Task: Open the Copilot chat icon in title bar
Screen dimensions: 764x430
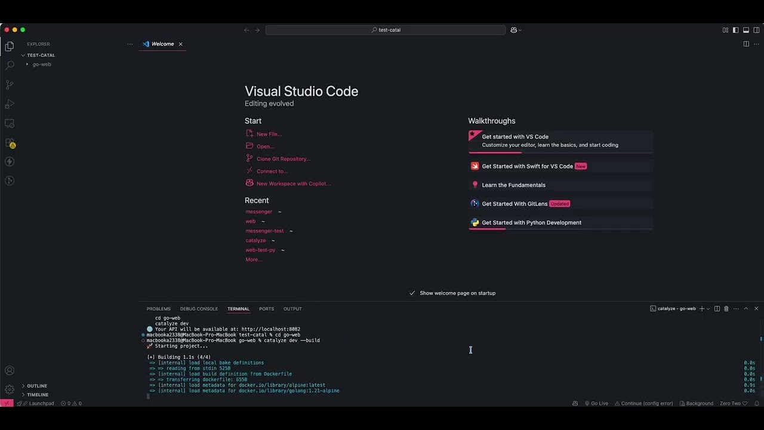Action: point(513,30)
